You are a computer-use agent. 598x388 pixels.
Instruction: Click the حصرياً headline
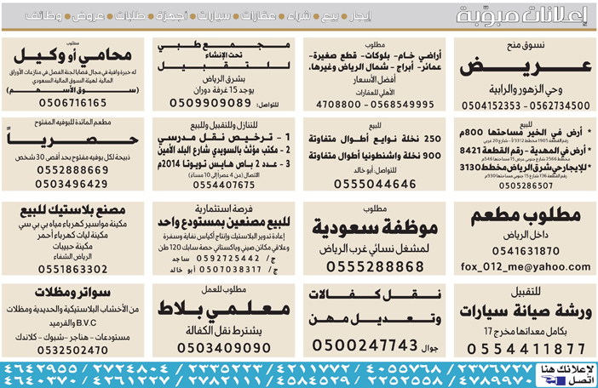click(72, 138)
